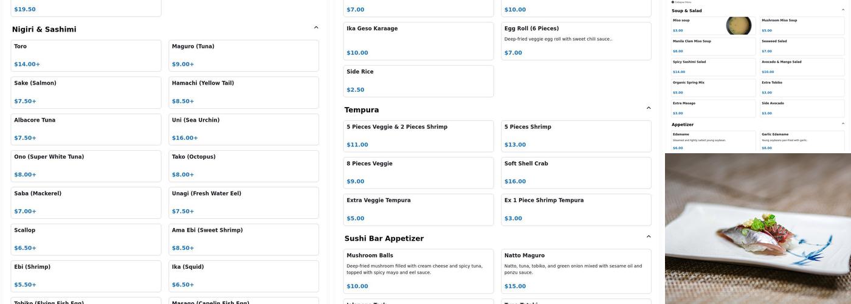
Task: Collapse the Nigiri & Sashimi section
Action: coord(316,27)
